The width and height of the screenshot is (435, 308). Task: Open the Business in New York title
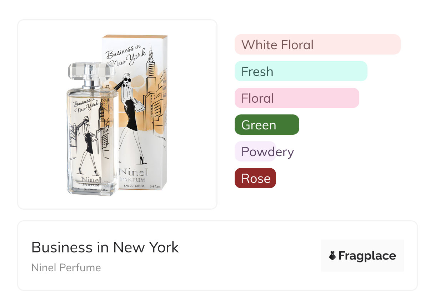click(105, 247)
